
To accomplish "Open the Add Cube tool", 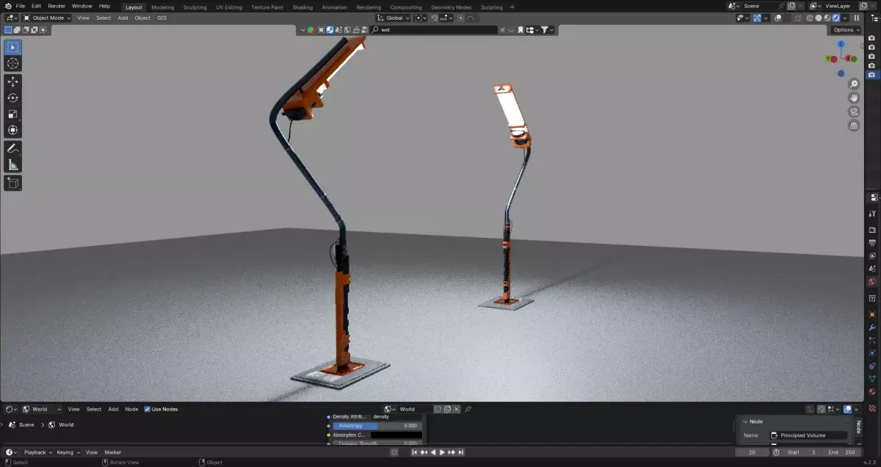I will click(12, 182).
